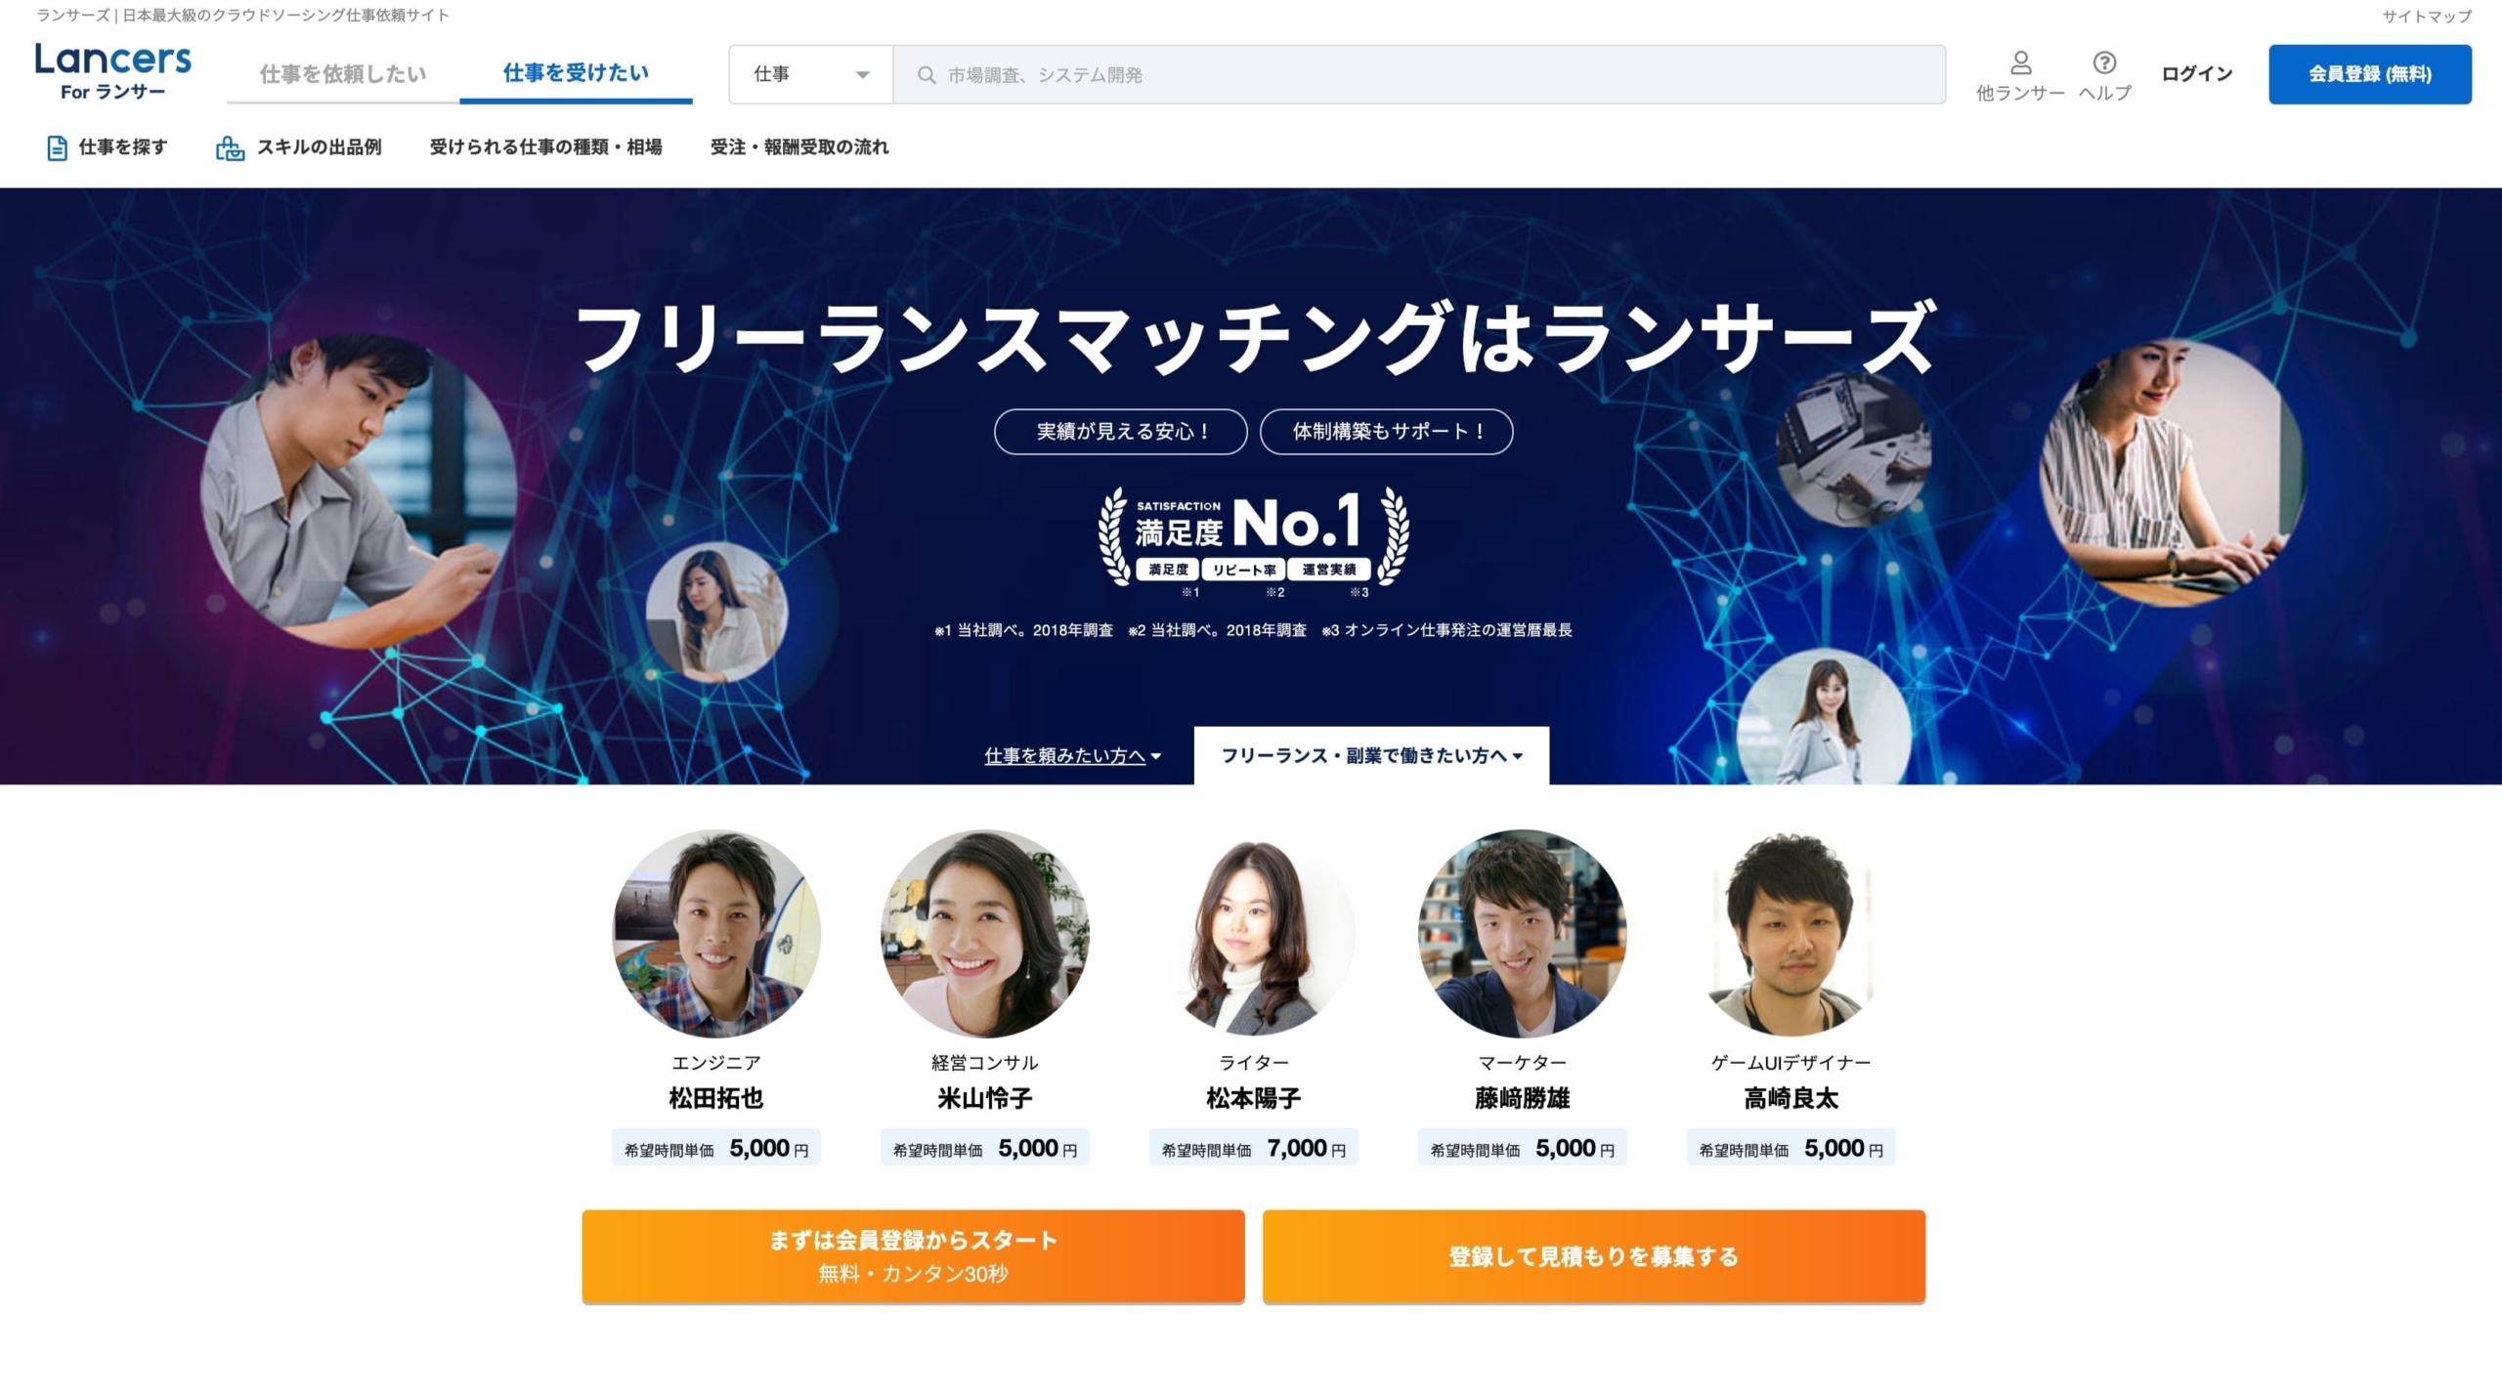
Task: Expand フリーランス・副業で働きたい方へ tab
Action: point(1371,755)
